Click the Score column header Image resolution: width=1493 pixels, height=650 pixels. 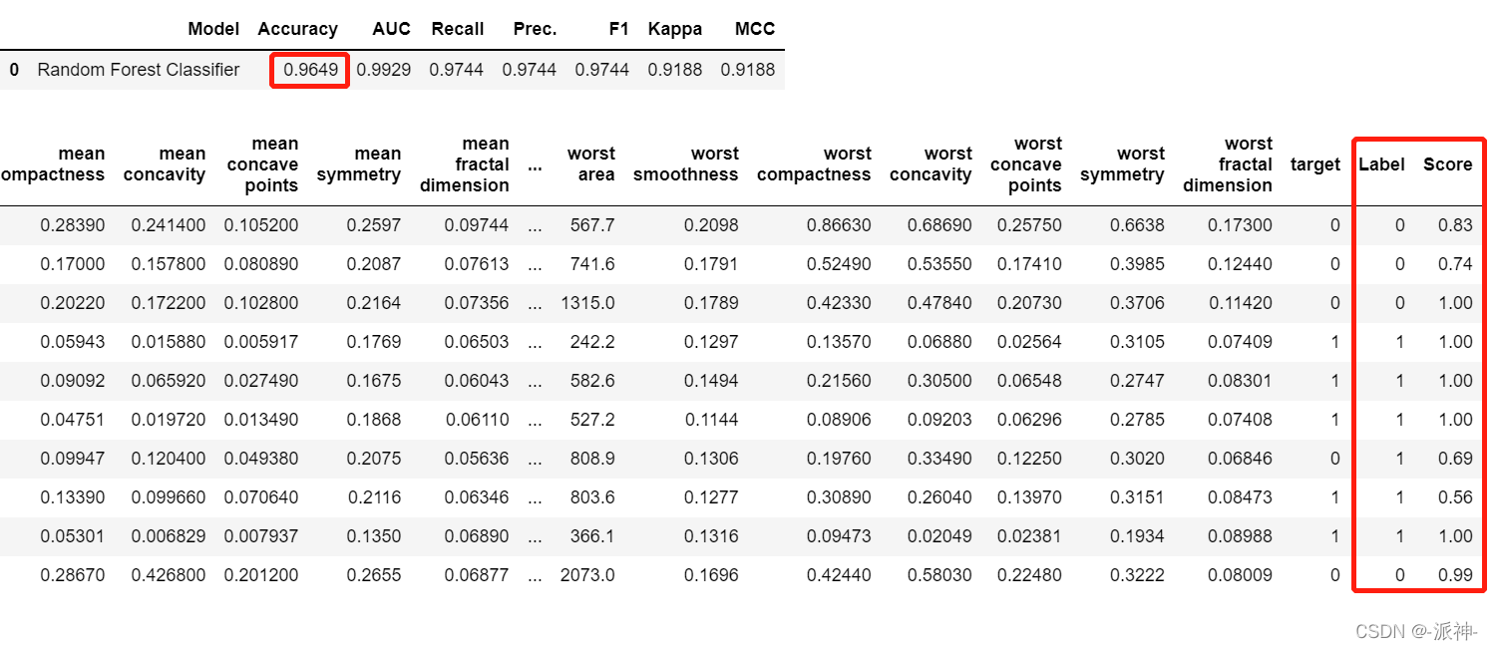point(1447,164)
